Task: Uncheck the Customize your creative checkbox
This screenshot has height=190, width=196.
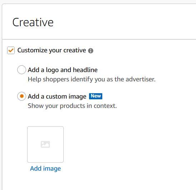Action: [x=11, y=51]
